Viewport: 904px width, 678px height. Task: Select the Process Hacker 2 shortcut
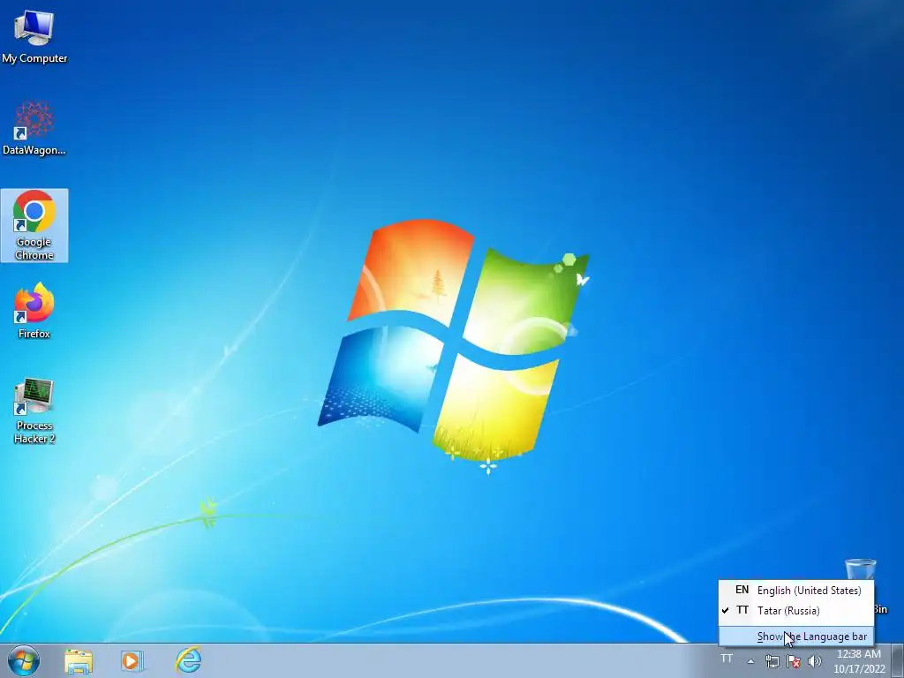click(x=34, y=411)
